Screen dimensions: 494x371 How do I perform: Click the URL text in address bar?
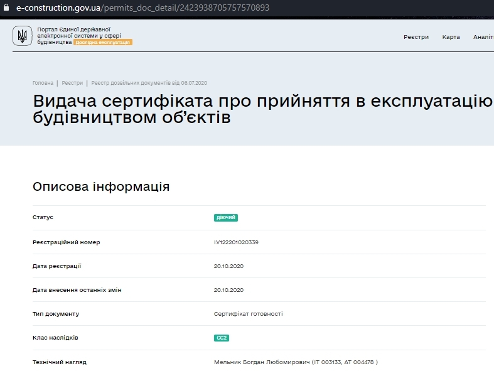142,8
